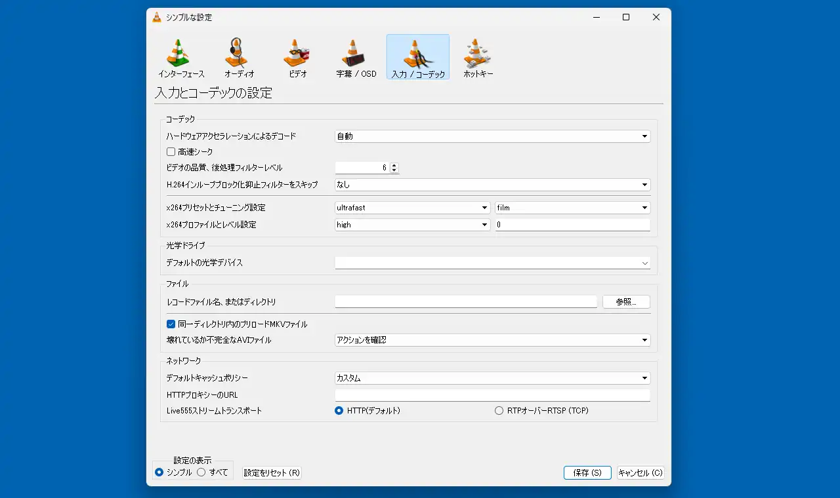Click the レコードファイル名 directory field
The height and width of the screenshot is (498, 840).
coord(466,302)
